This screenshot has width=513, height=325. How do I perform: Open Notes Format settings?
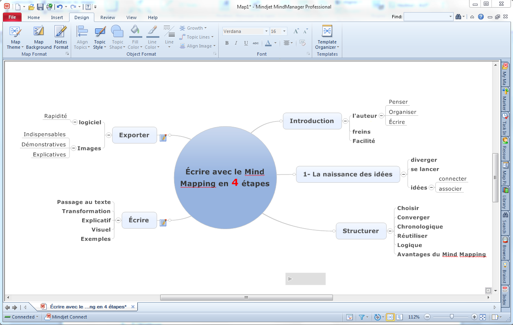click(x=61, y=37)
